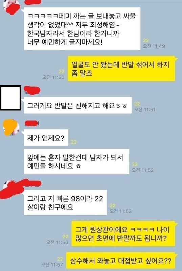Select the yellow bubble 그게 뭔상관이에요

(x=123, y=233)
